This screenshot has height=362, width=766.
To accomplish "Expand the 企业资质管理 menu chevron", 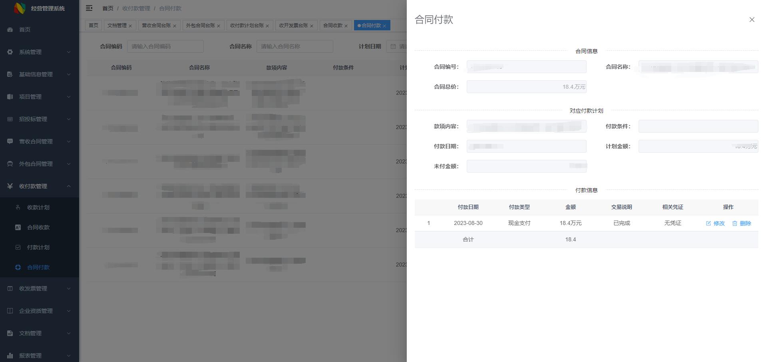I will [x=69, y=311].
